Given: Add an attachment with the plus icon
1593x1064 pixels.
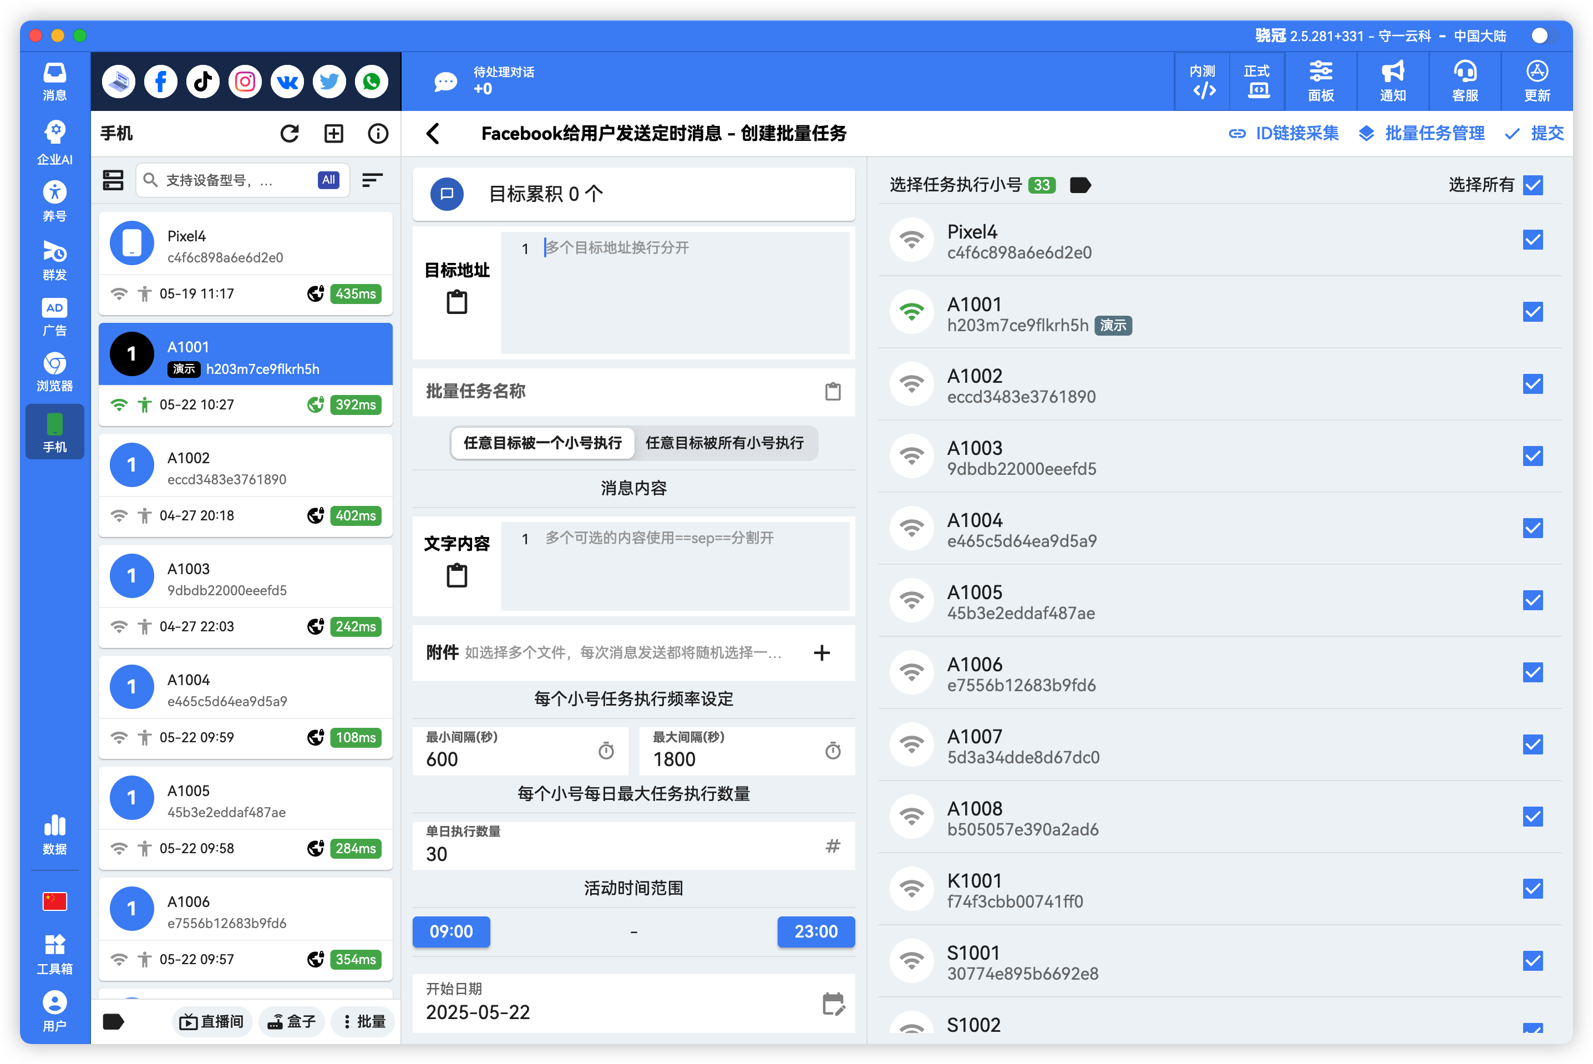Looking at the screenshot, I should [x=821, y=653].
